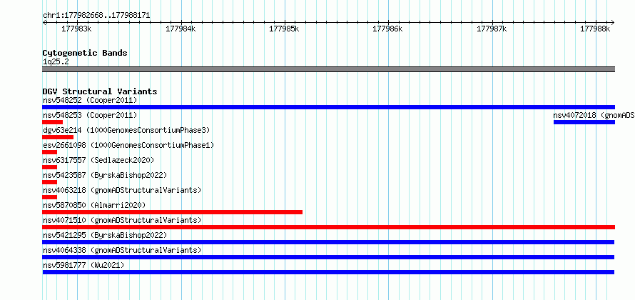The width and height of the screenshot is (635, 300).
Task: Open nsv6317557 (Sedlazeck2020) label
Action: (98, 160)
